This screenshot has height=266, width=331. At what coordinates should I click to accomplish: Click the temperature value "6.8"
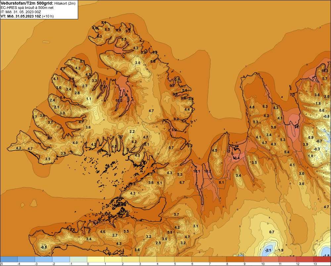[133, 184]
